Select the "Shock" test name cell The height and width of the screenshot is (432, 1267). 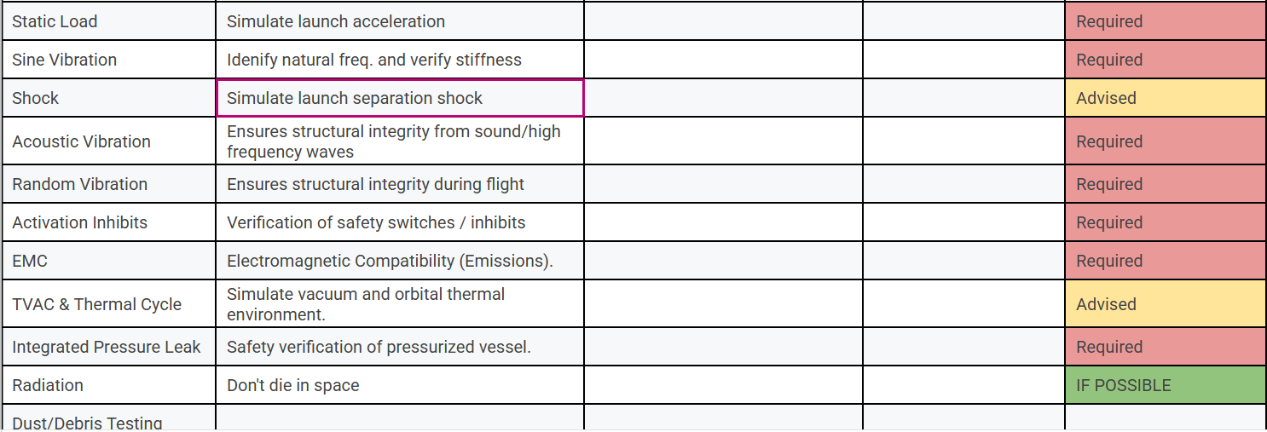109,98
